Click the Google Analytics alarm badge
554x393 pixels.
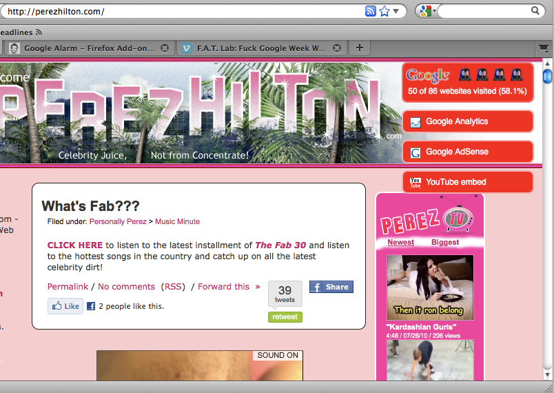coord(467,121)
